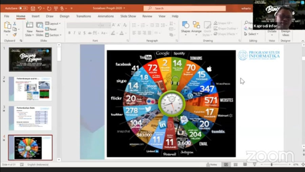Start presentation from beginning icon
305x172 pixels.
pos(56,8)
